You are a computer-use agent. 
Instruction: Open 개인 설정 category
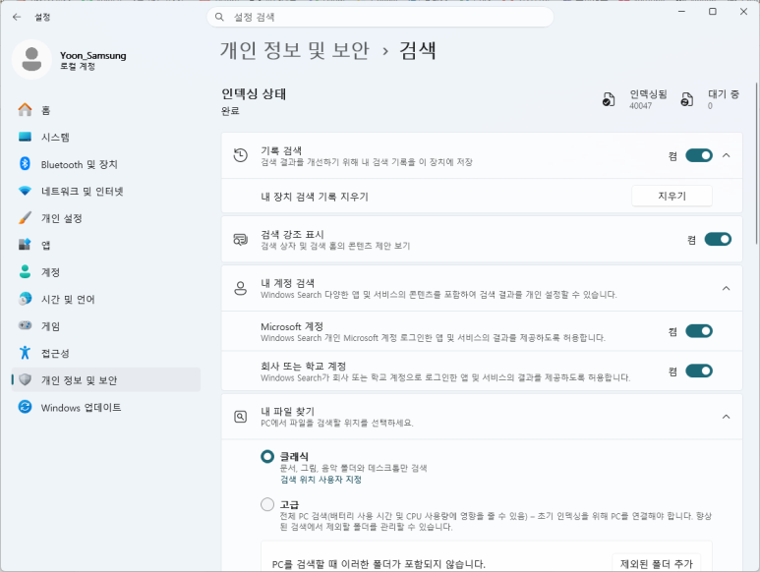pyautogui.click(x=106, y=218)
